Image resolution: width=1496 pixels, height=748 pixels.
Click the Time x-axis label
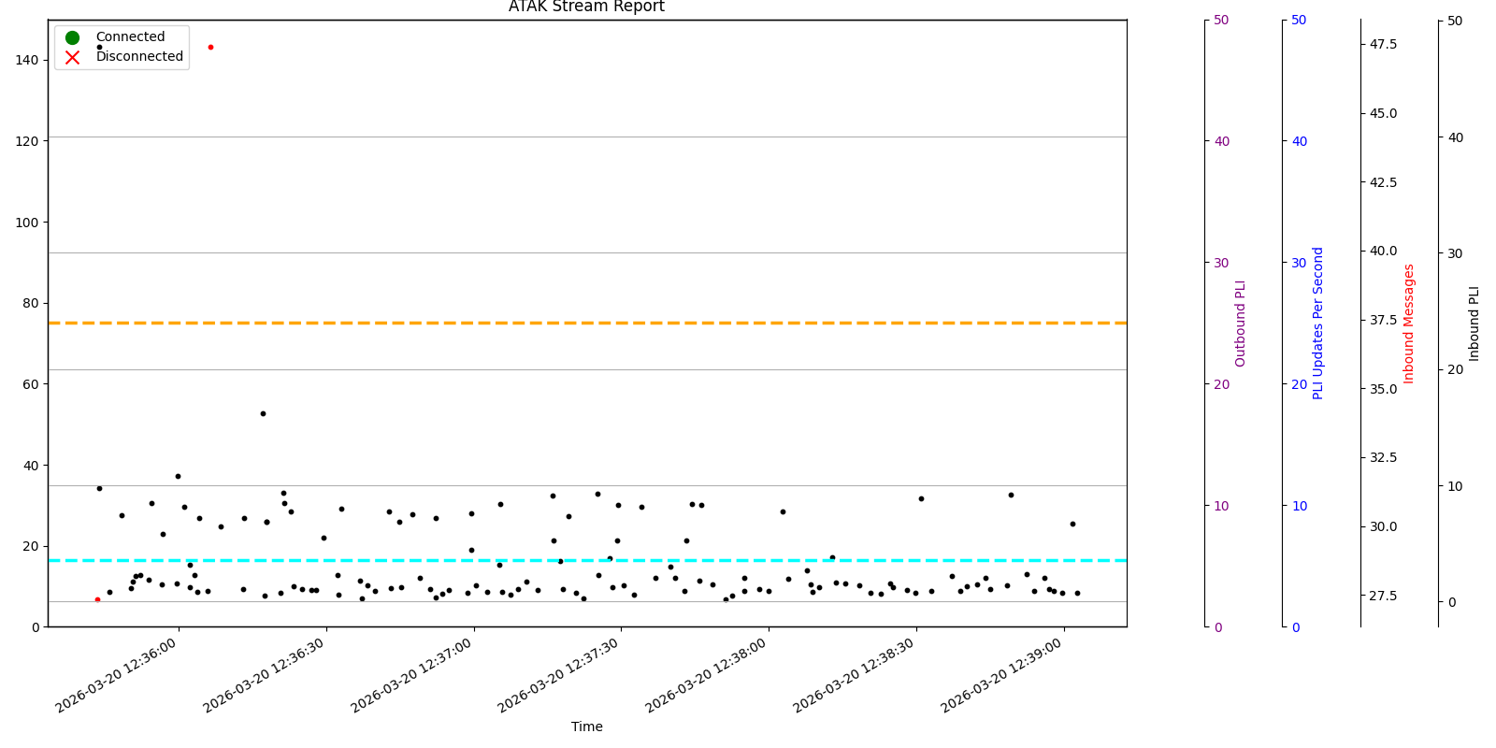click(x=586, y=726)
